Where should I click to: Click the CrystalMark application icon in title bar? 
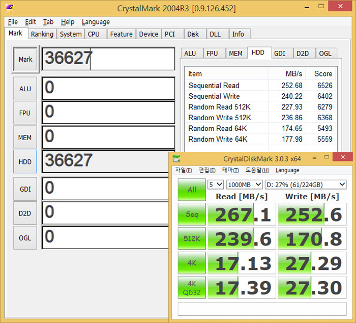[9, 8]
